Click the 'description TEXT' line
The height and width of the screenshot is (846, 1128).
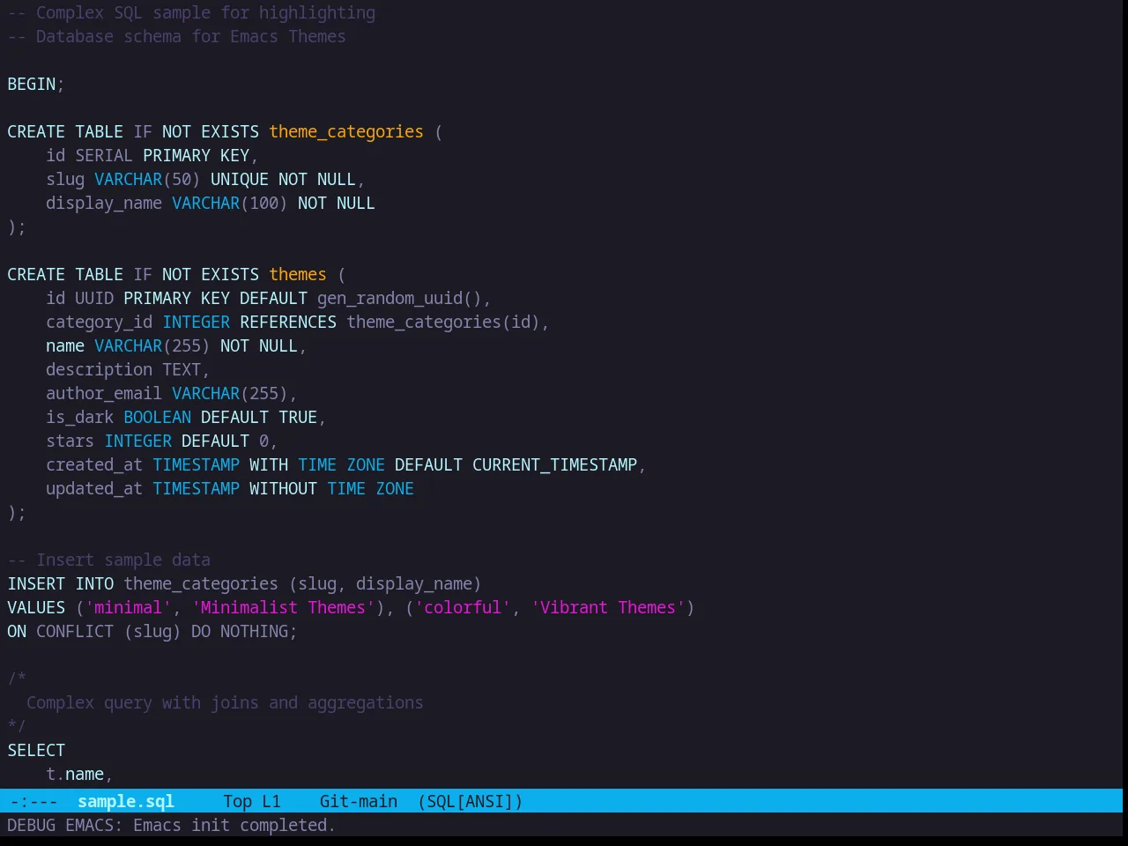click(x=128, y=369)
